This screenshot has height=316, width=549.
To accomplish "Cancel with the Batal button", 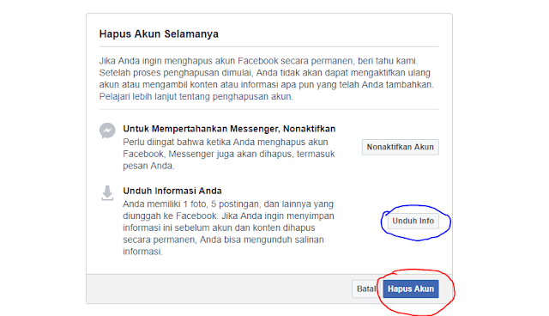I will 366,289.
